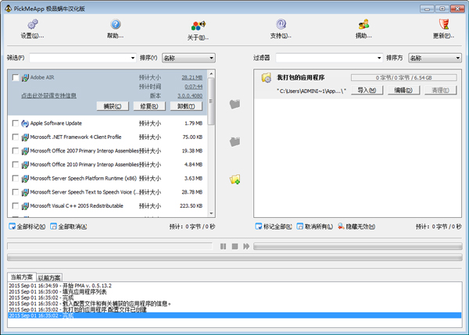Open the left 排序 sort dropdown

(188, 58)
